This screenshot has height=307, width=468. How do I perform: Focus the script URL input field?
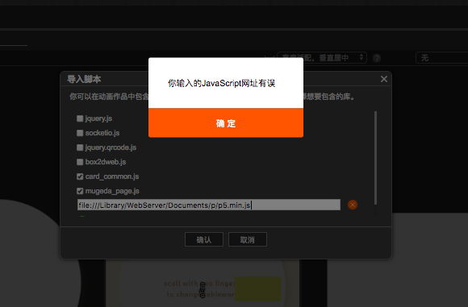pos(209,205)
